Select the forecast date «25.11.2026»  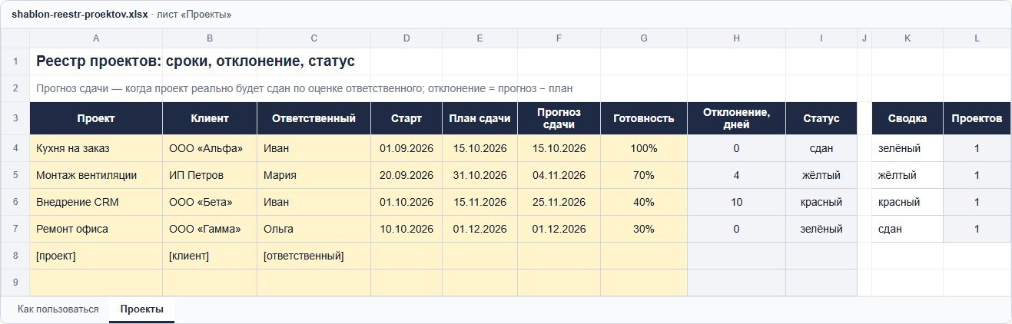pyautogui.click(x=559, y=202)
